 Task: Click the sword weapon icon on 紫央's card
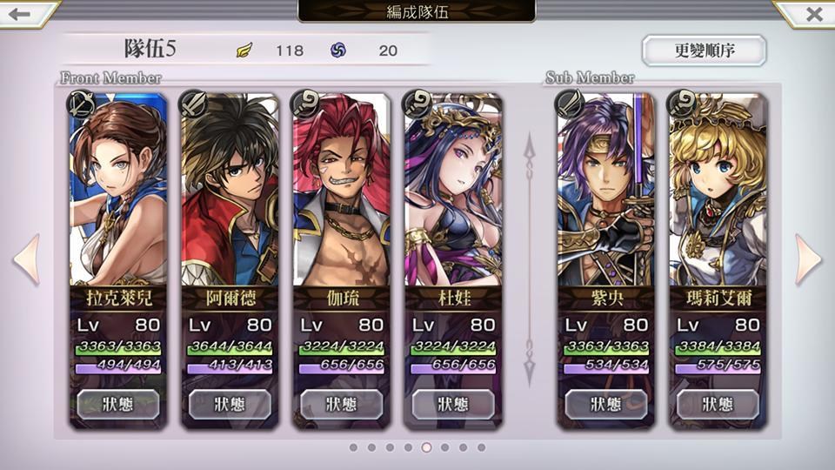pyautogui.click(x=569, y=104)
